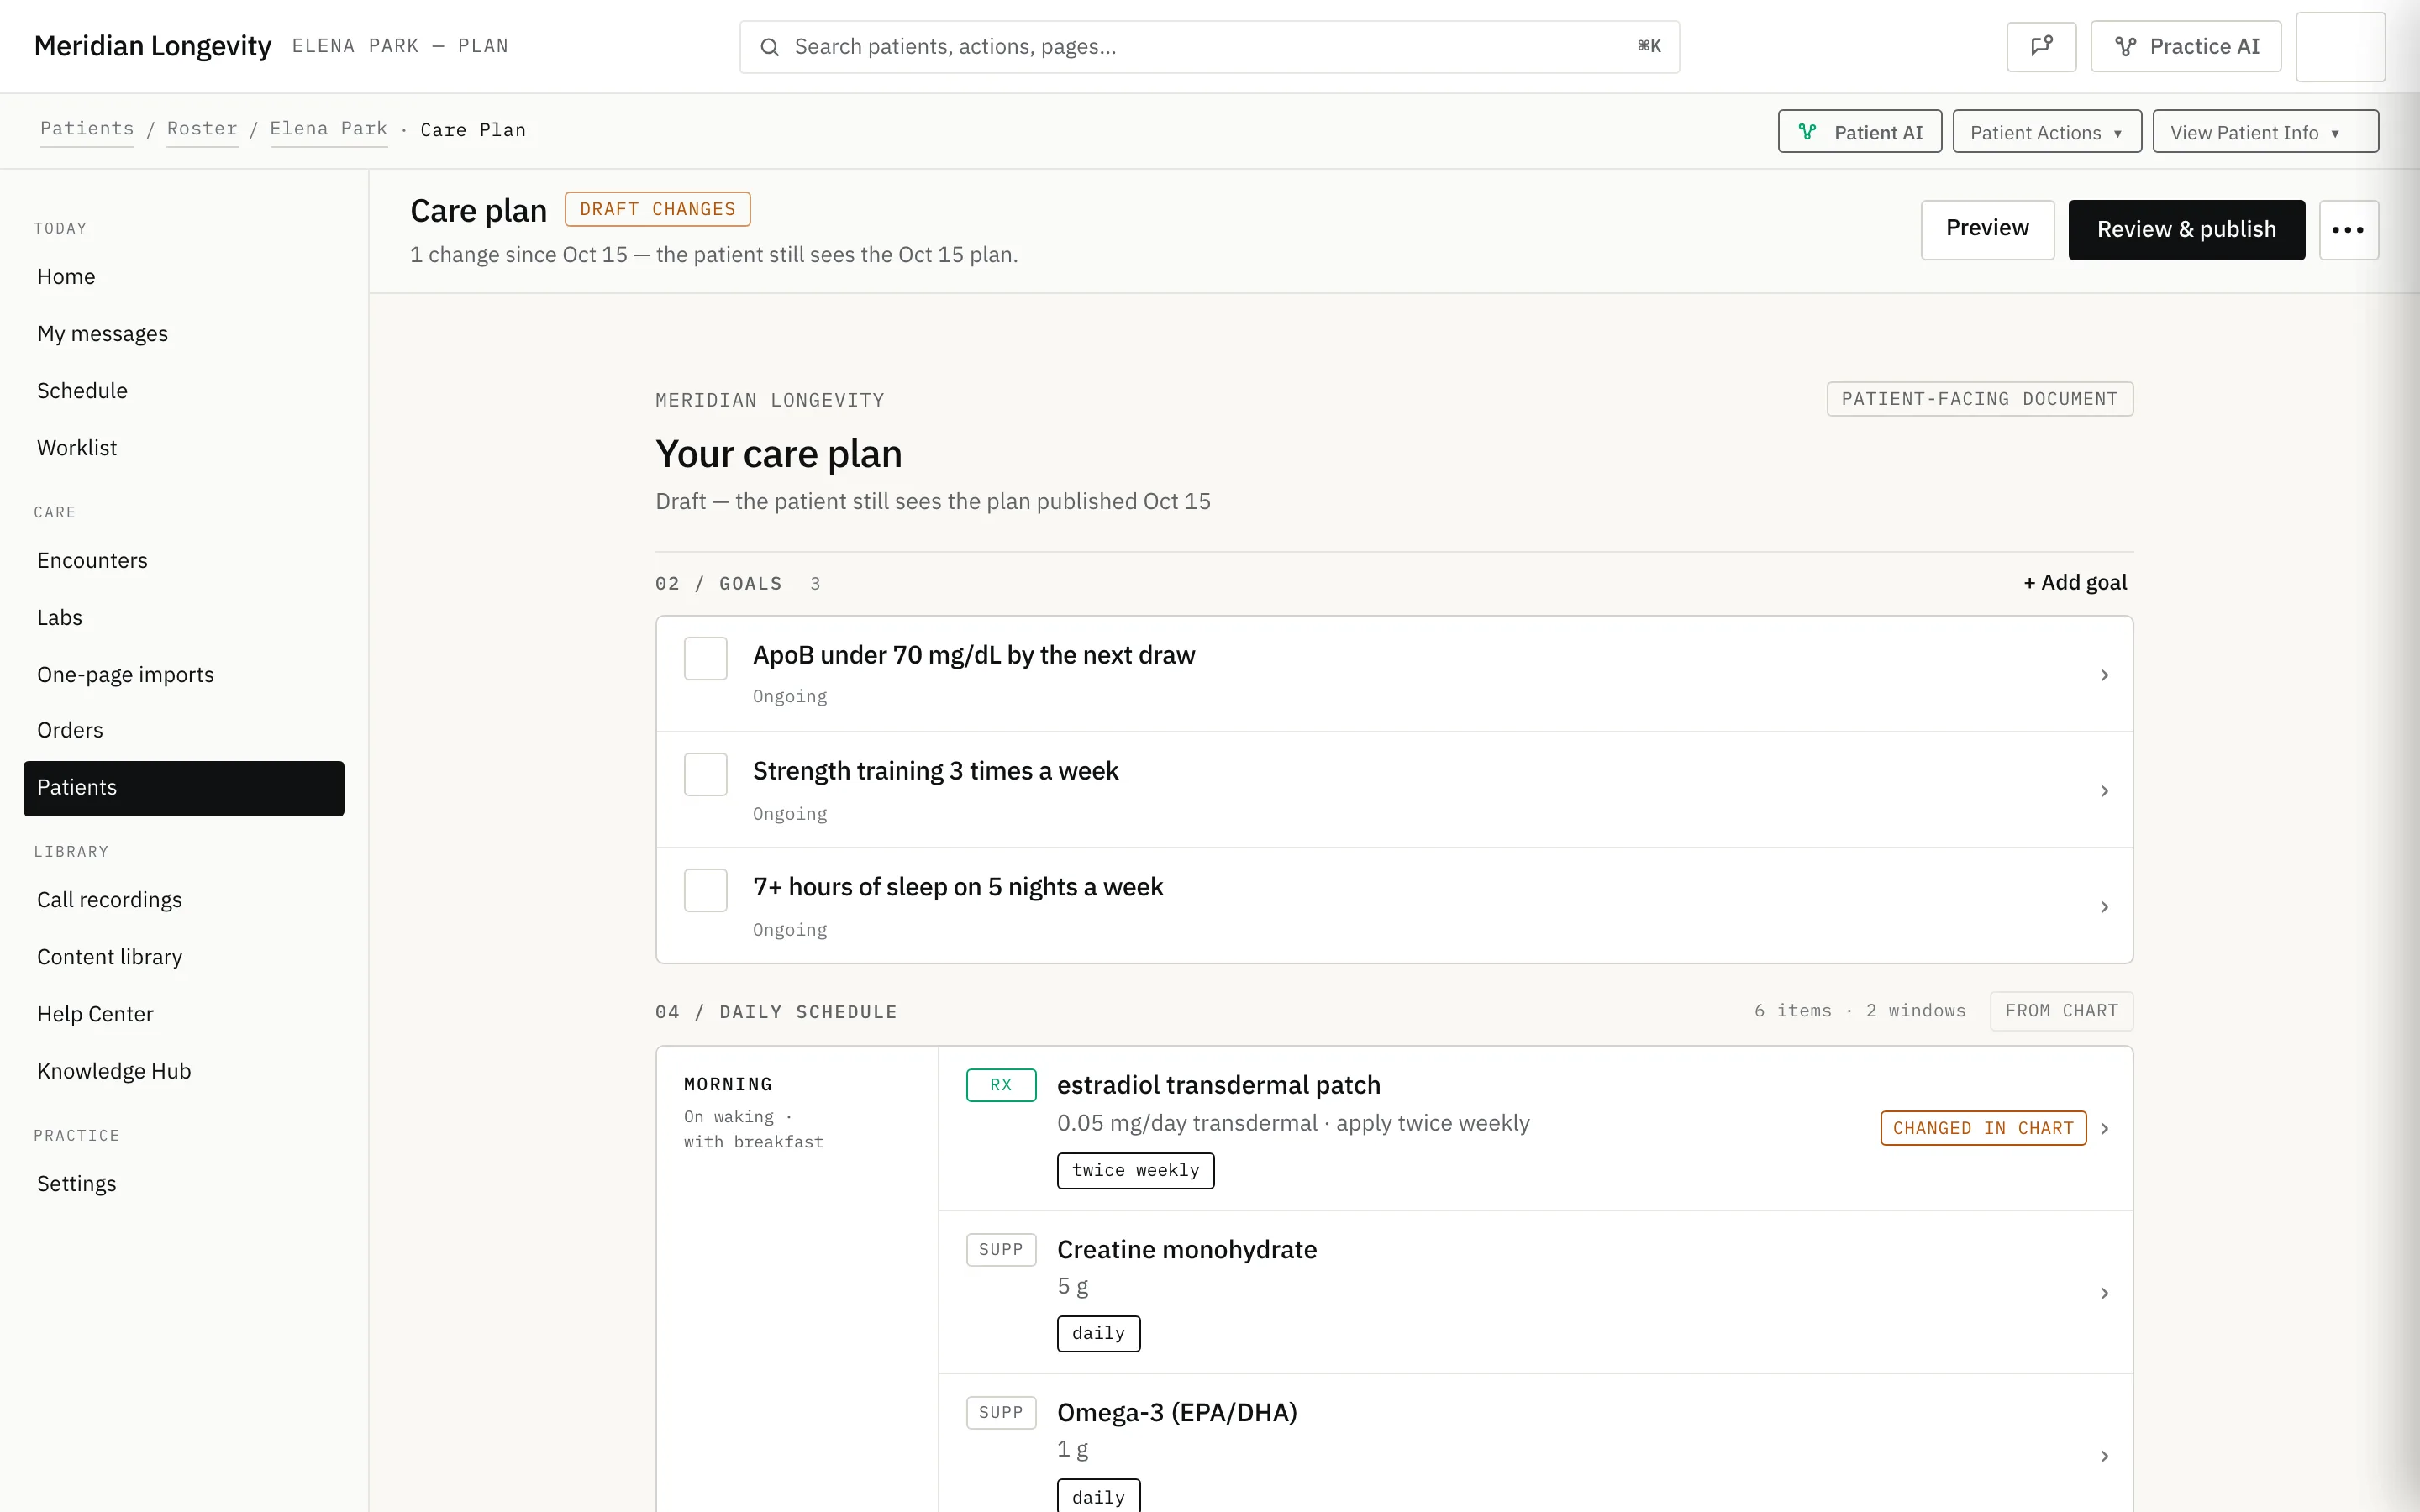Go to Patients breadcrumb link
Viewport: 2420px width, 1512px height.
click(87, 129)
